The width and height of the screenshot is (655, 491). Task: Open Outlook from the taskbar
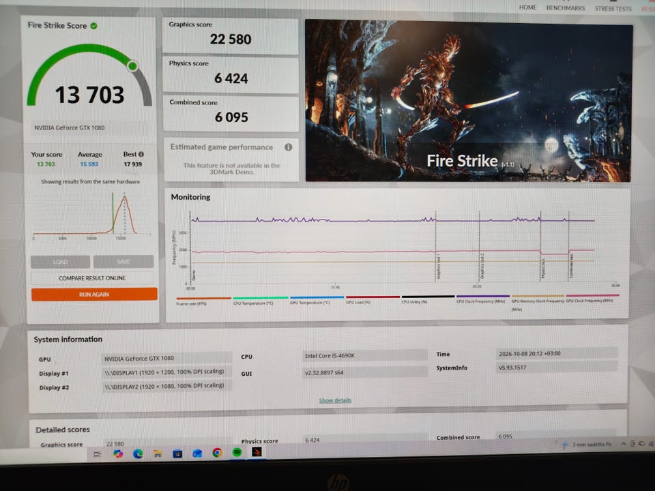tap(197, 453)
